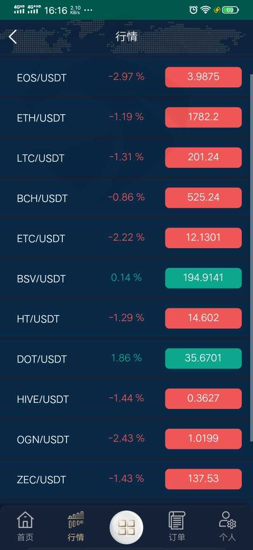The width and height of the screenshot is (253, 550).
Task: Tap the center grid menu icon
Action: [x=126, y=527]
